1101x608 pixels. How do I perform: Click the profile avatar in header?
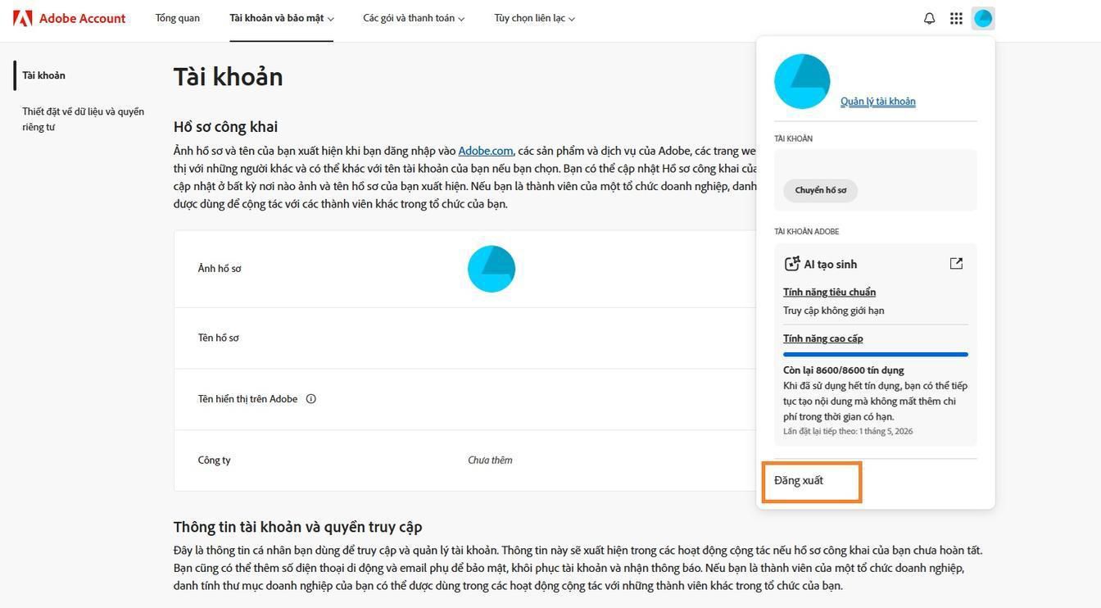click(x=983, y=18)
